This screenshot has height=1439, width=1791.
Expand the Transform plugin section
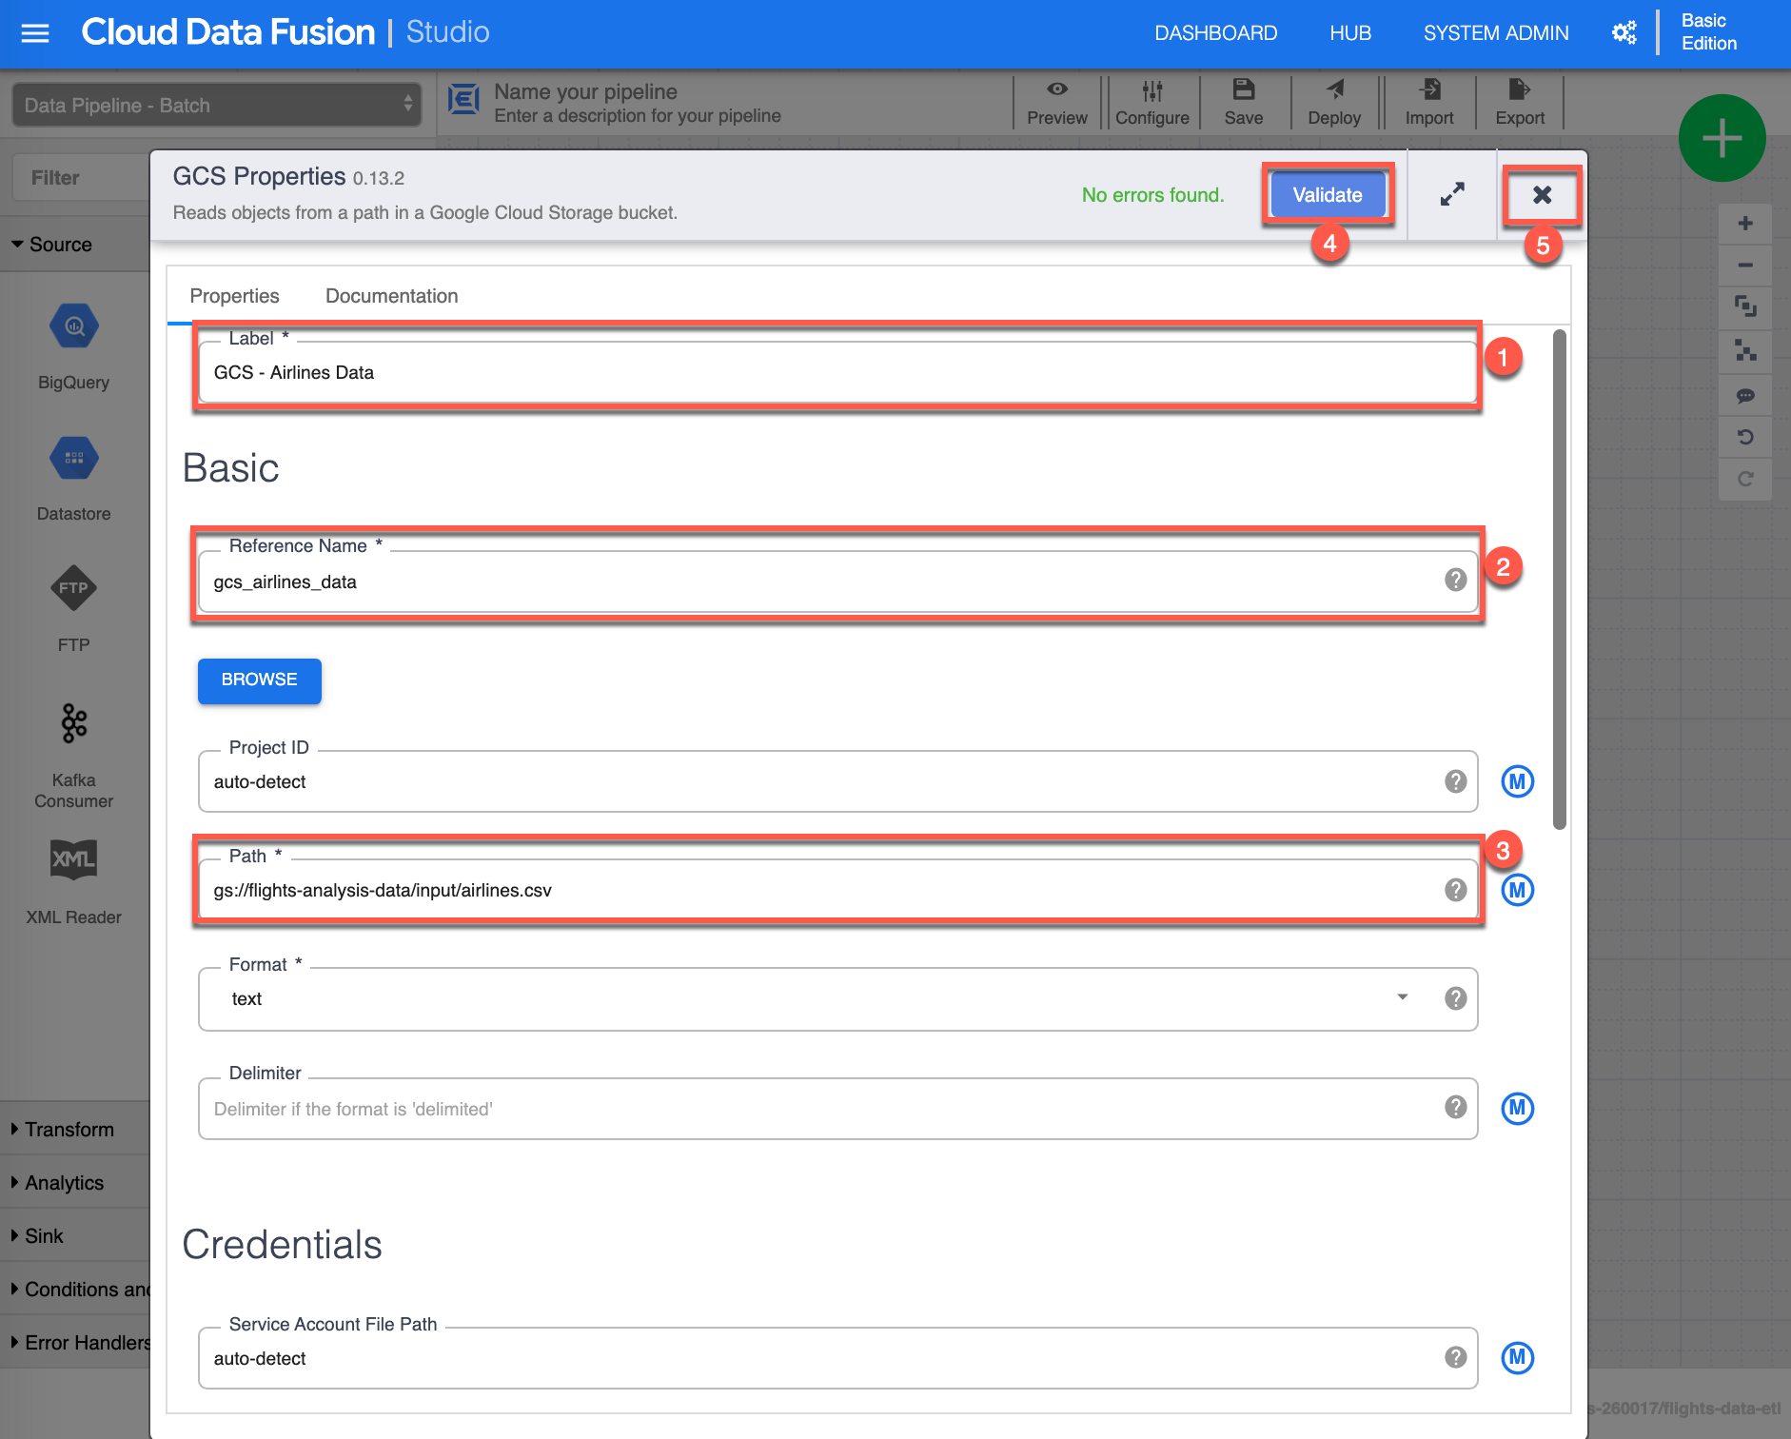tap(69, 1129)
